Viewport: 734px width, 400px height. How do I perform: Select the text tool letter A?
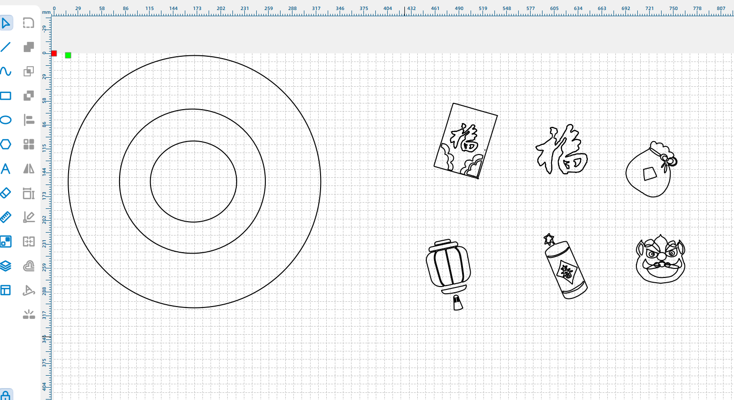[x=6, y=169]
